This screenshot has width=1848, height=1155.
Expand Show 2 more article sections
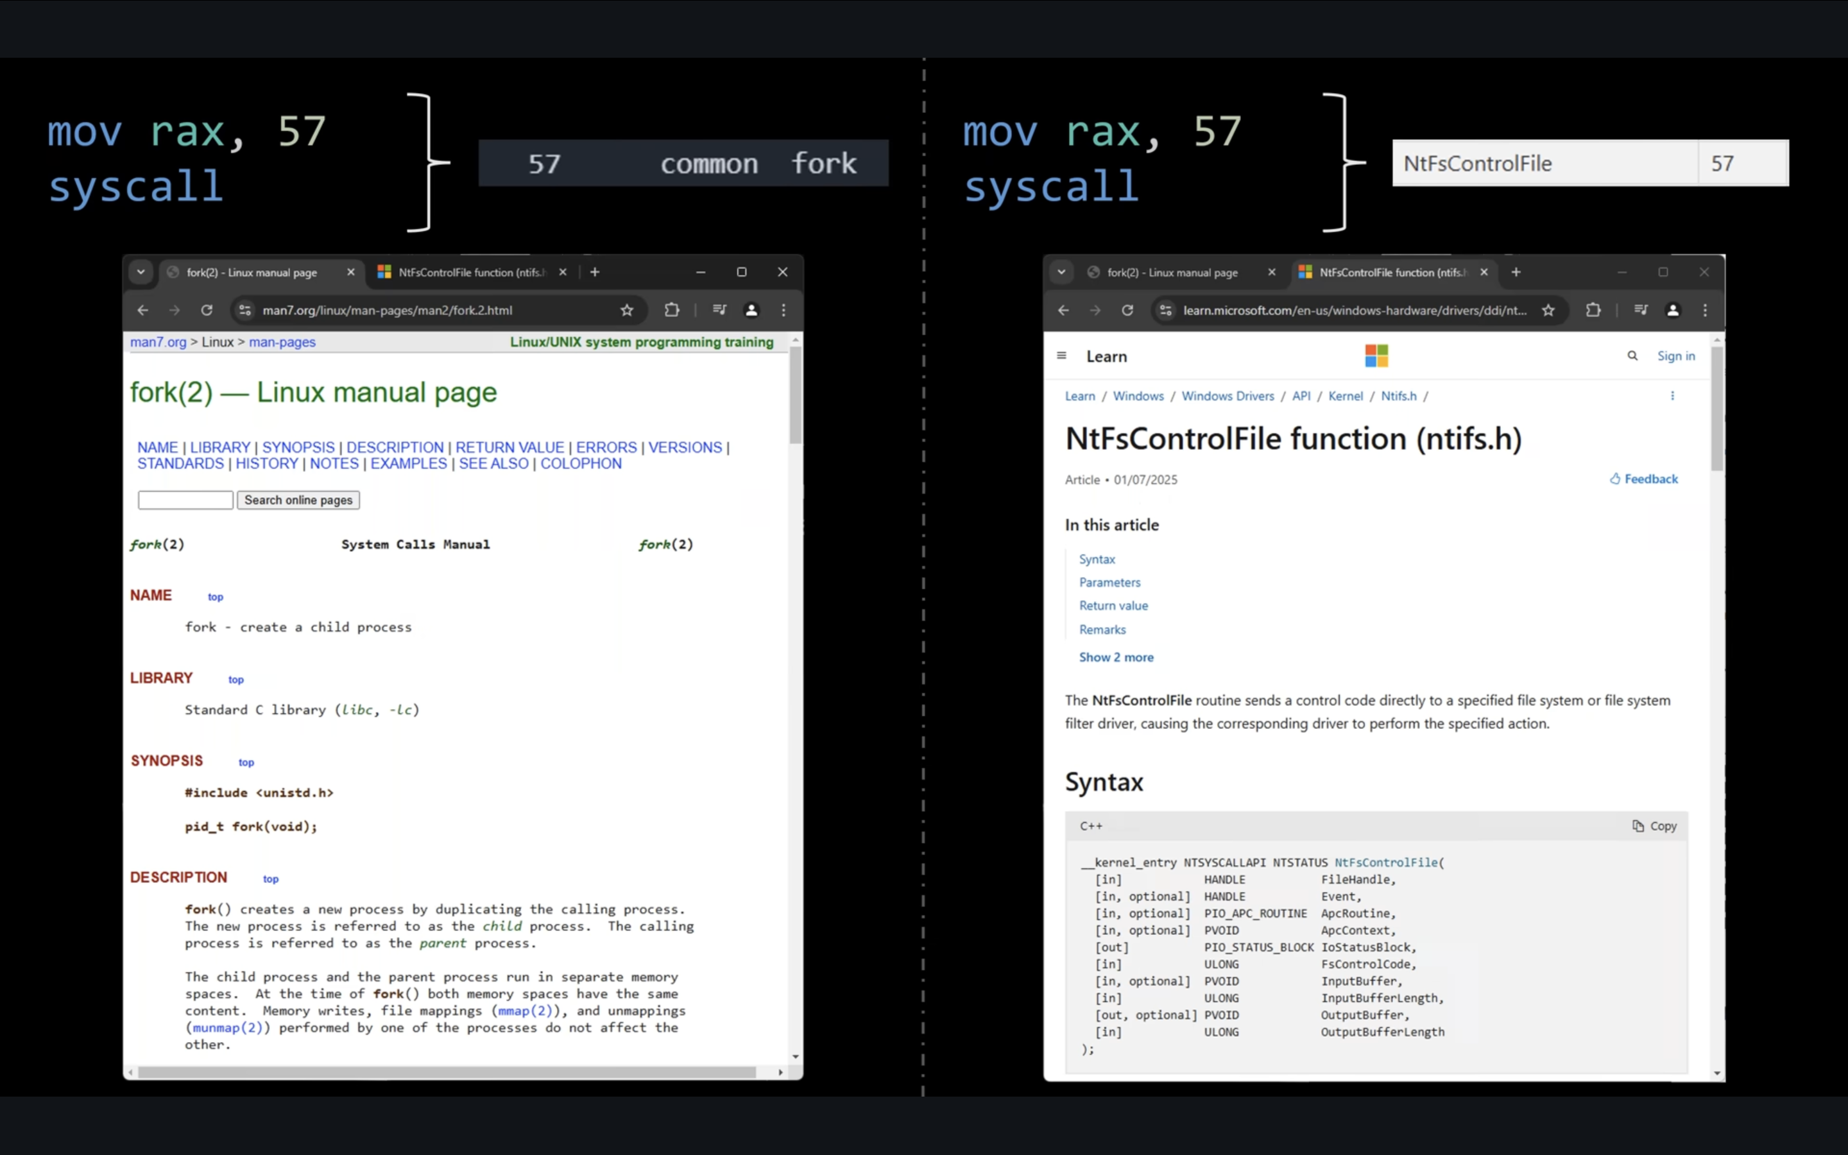1116,657
